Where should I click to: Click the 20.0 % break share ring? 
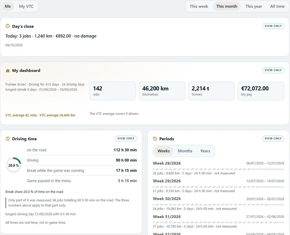point(14,165)
